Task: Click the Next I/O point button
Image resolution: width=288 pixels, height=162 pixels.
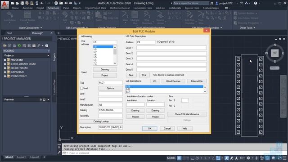Action: pyautogui.click(x=131, y=75)
